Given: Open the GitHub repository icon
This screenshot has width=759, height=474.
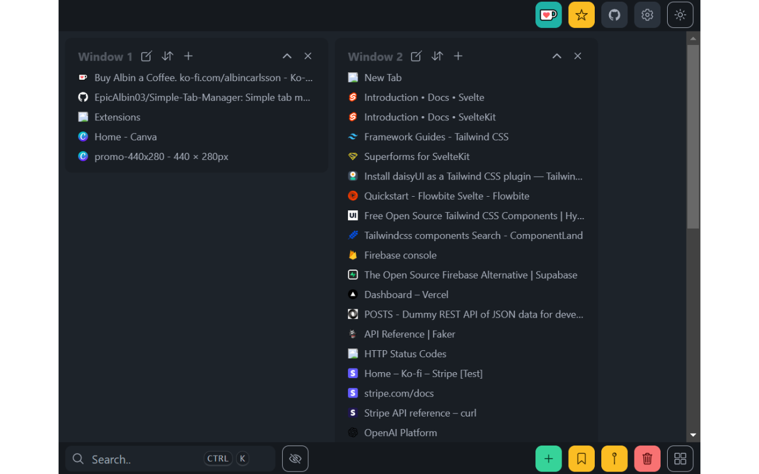Looking at the screenshot, I should tap(614, 15).
